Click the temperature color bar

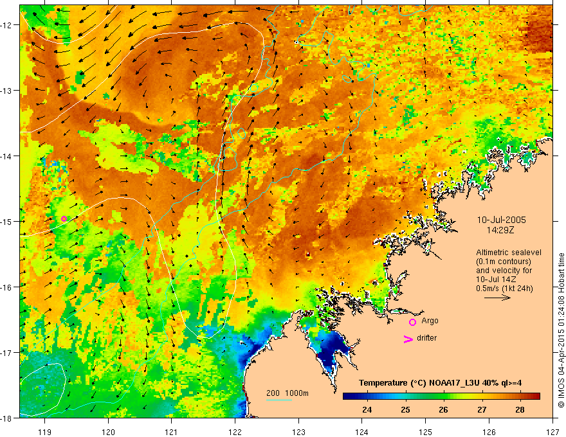441,396
